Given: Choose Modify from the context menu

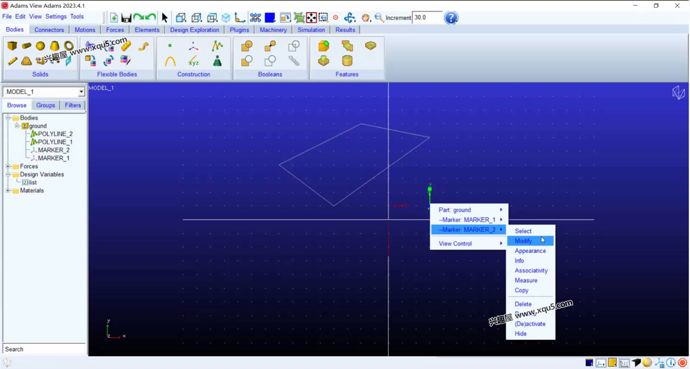Looking at the screenshot, I should pos(523,241).
